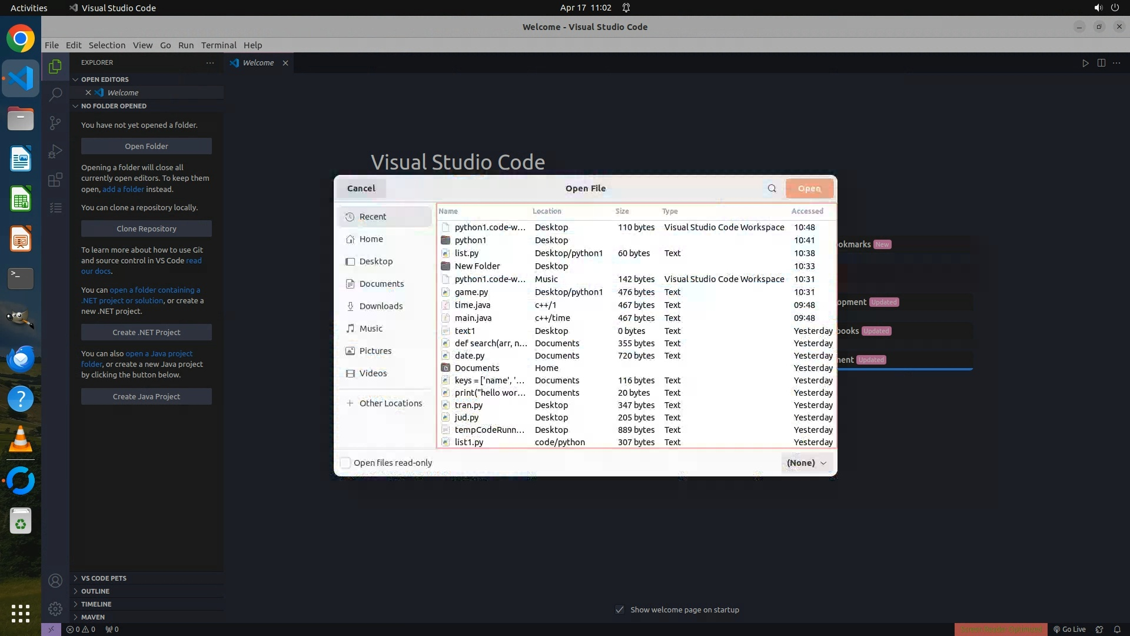Open the Search view in activity bar
This screenshot has height=636, width=1130.
pyautogui.click(x=55, y=94)
